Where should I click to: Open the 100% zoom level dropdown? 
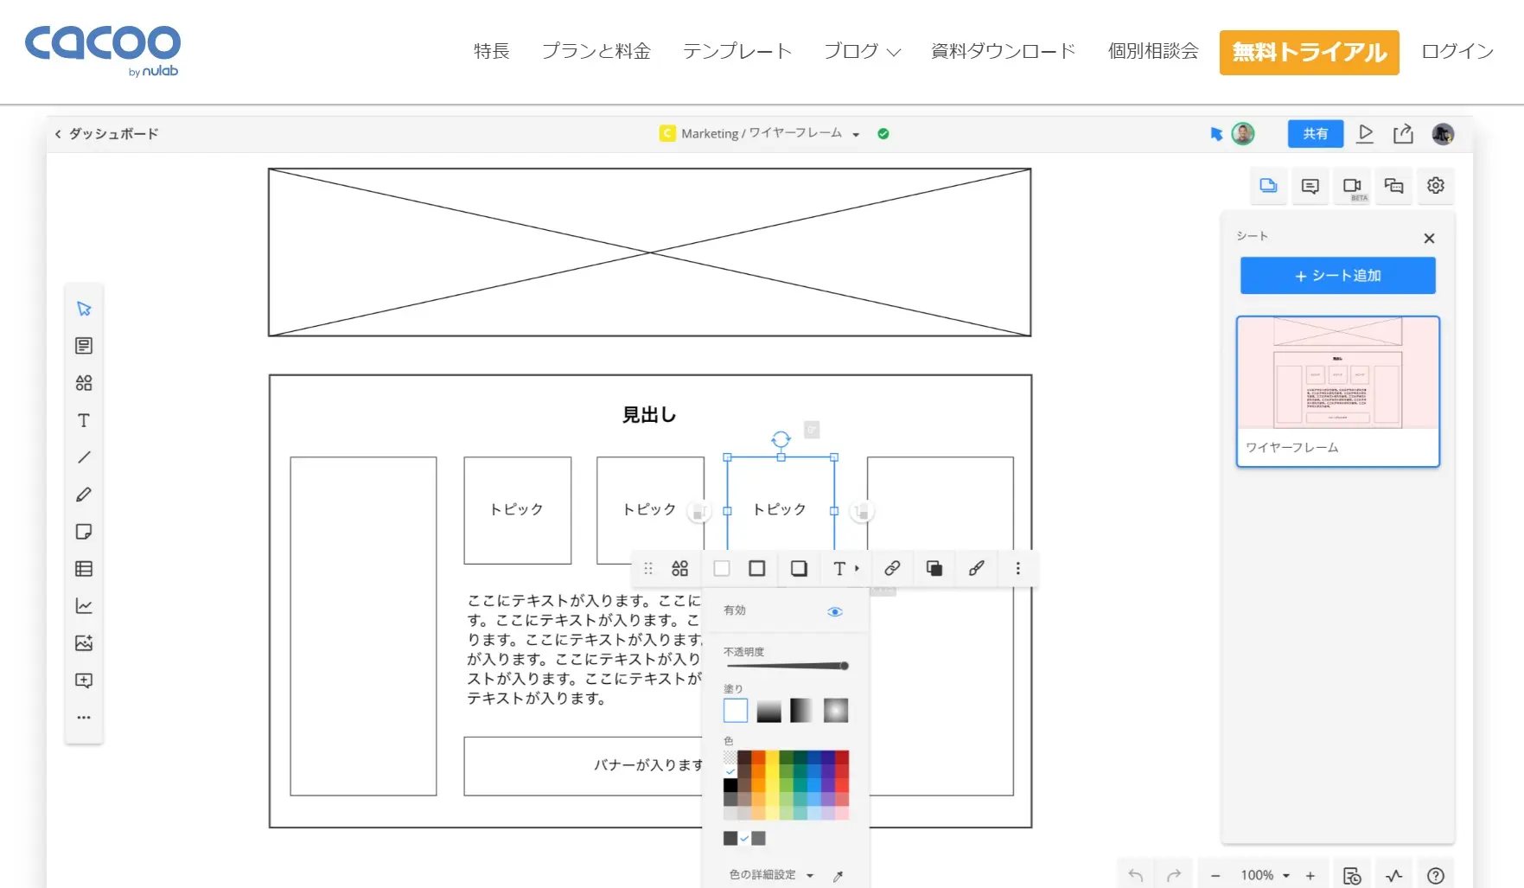tap(1265, 875)
